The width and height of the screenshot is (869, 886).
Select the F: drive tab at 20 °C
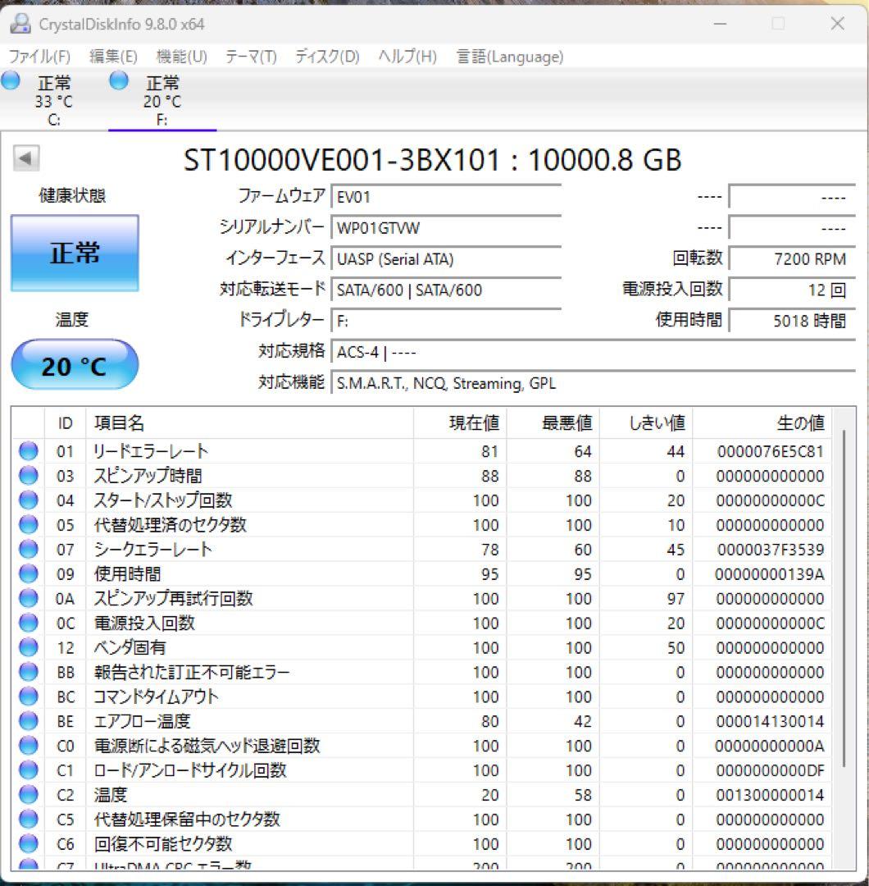point(162,101)
